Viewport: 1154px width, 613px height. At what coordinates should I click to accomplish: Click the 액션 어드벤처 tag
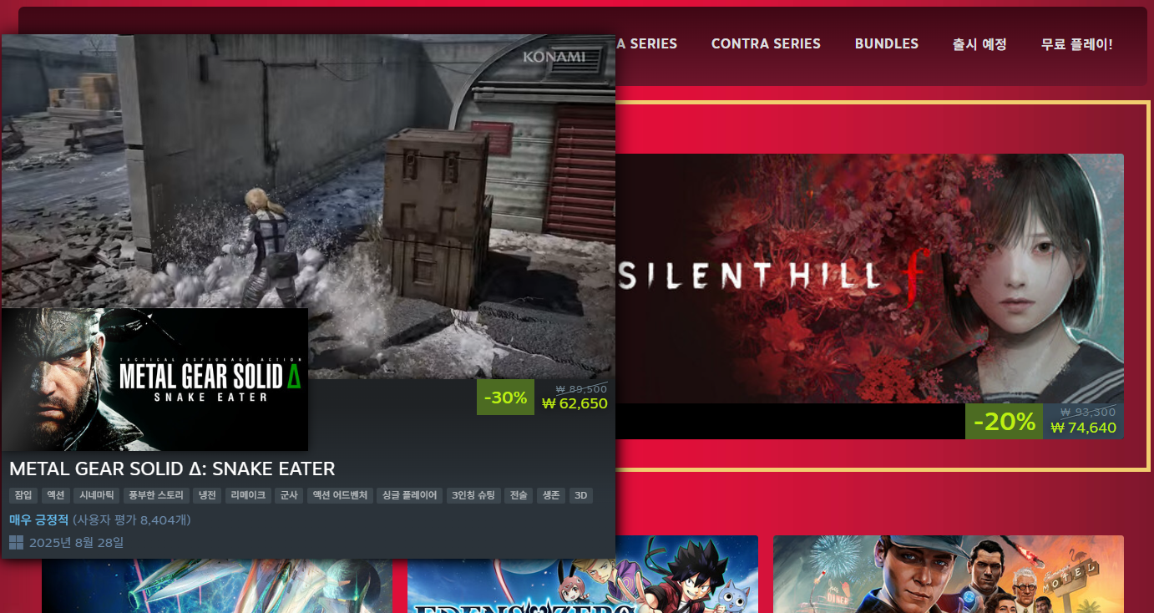340,495
